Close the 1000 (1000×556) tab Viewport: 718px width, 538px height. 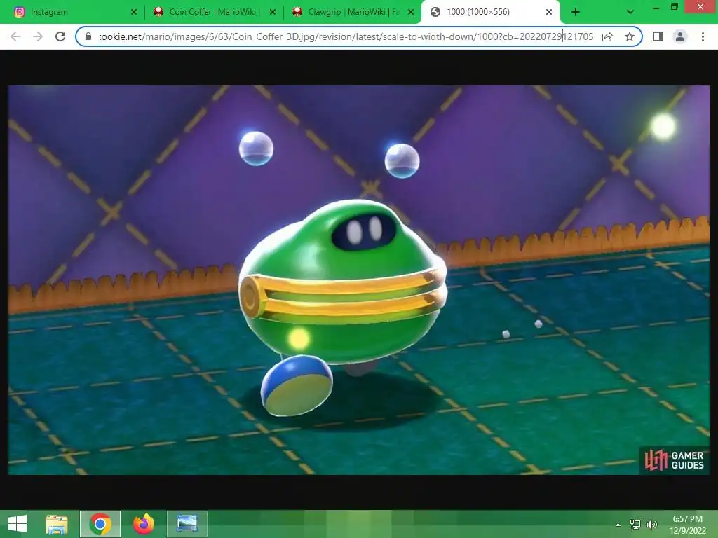click(549, 13)
